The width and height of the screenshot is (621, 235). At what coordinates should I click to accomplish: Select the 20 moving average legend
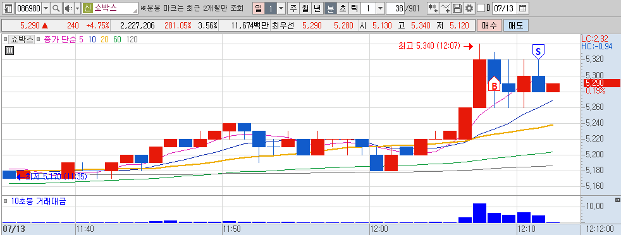tap(104, 39)
